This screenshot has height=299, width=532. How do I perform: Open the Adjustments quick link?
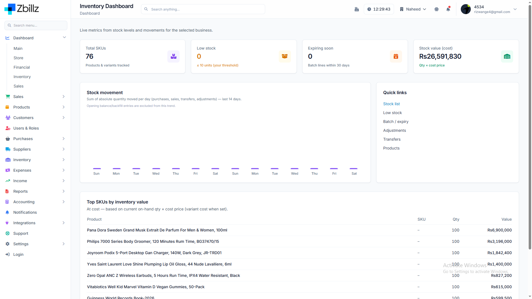tap(395, 130)
